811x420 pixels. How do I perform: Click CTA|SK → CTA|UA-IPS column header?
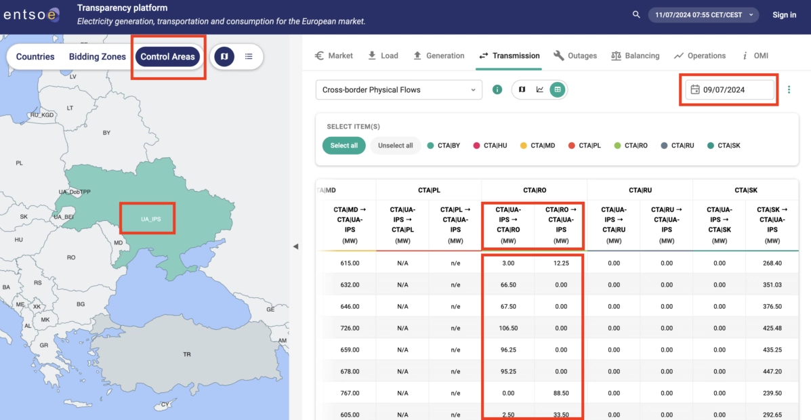point(772,225)
